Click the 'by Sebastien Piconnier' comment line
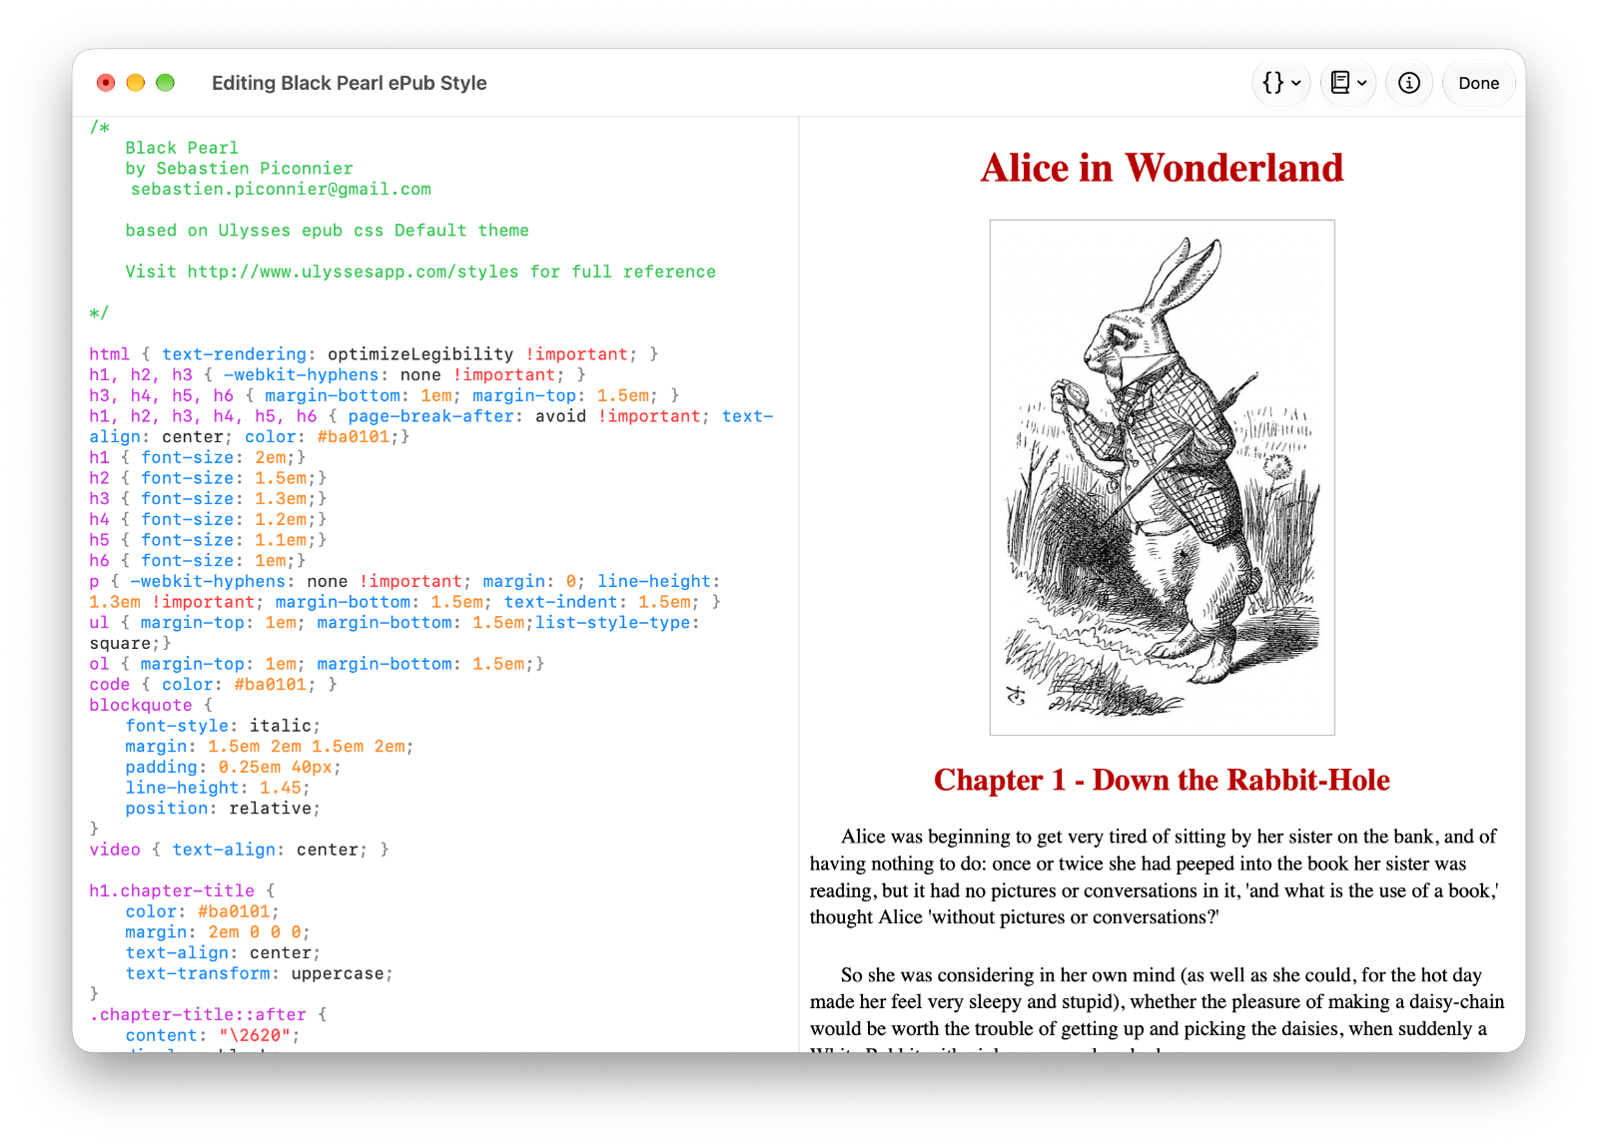Viewport: 1598px width, 1148px height. coord(239,169)
